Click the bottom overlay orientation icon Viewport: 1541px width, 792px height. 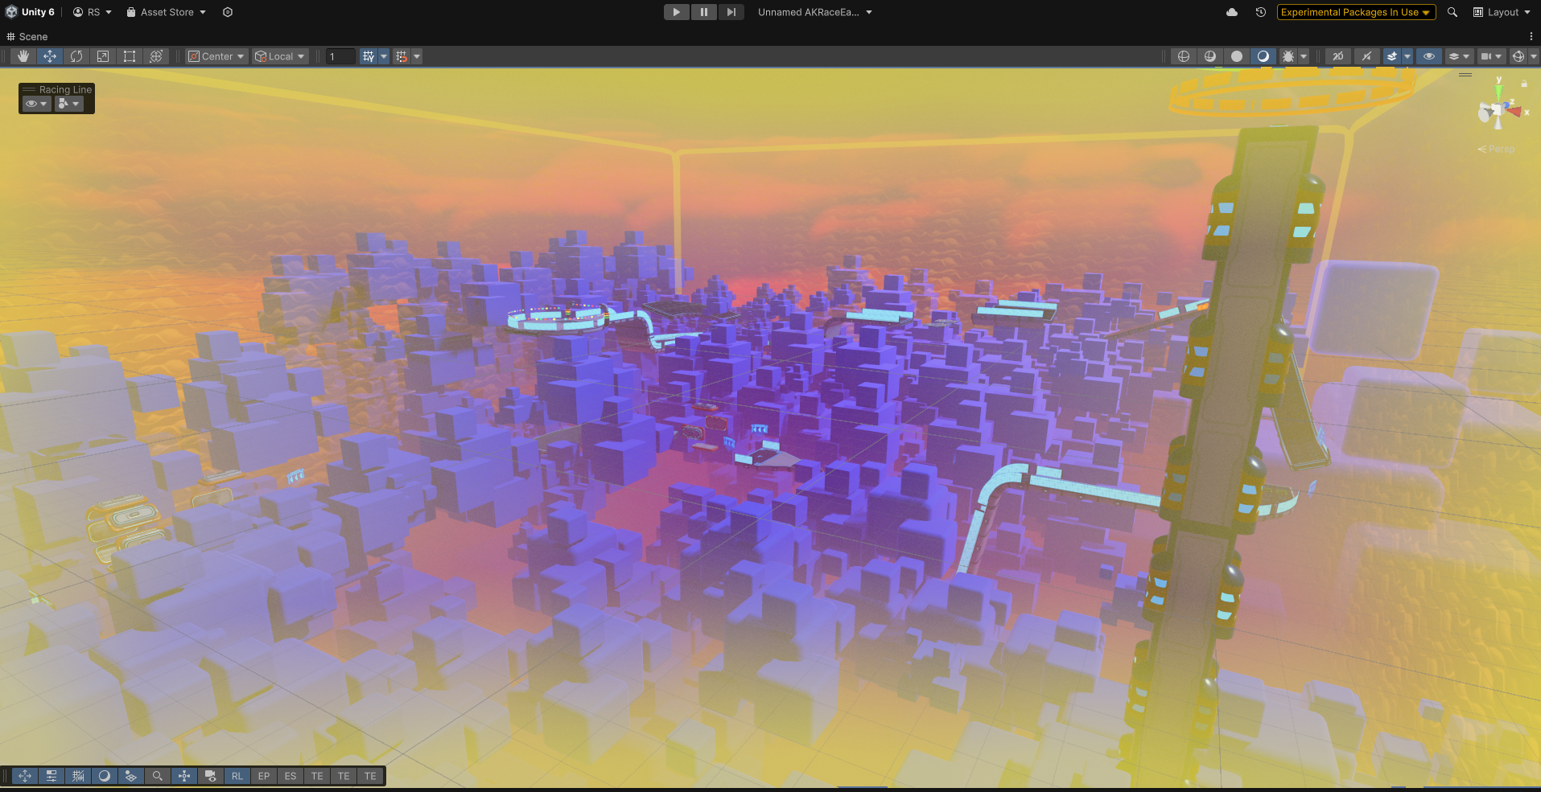[184, 776]
